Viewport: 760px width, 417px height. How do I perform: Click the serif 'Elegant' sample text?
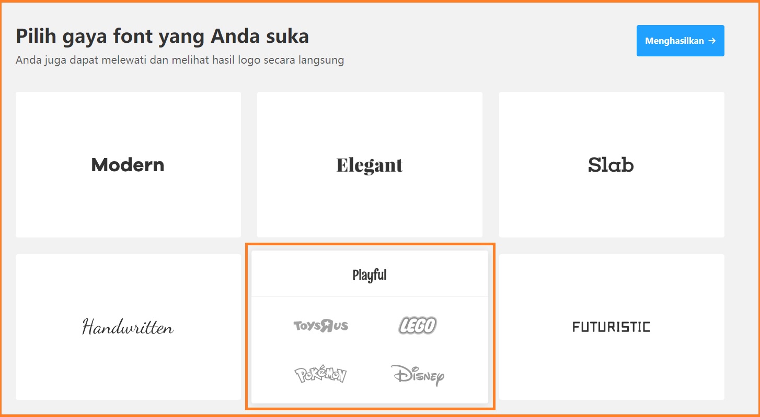(x=370, y=165)
